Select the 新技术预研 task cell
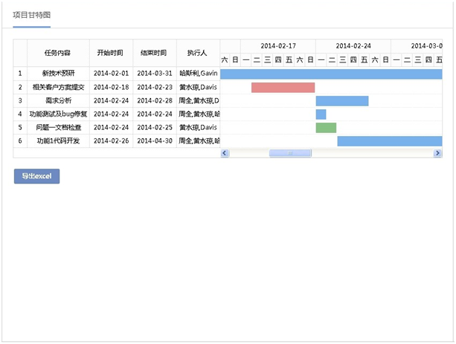The width and height of the screenshot is (456, 344). [x=58, y=74]
